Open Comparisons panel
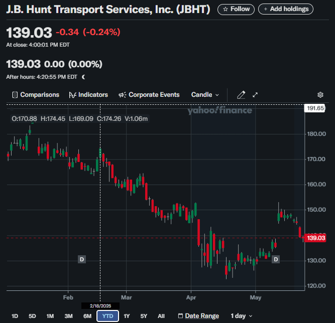335x323 pixels. [x=35, y=95]
